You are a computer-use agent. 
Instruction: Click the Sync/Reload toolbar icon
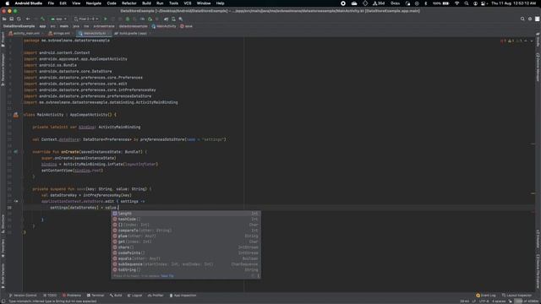coord(19,19)
